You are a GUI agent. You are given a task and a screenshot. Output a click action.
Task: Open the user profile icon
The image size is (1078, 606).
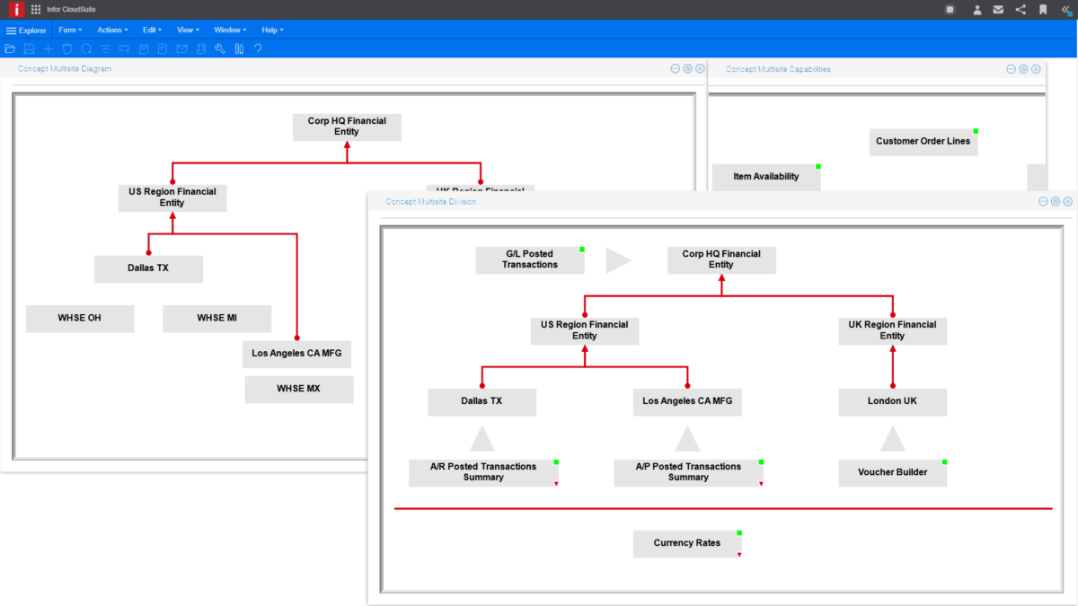pyautogui.click(x=976, y=10)
